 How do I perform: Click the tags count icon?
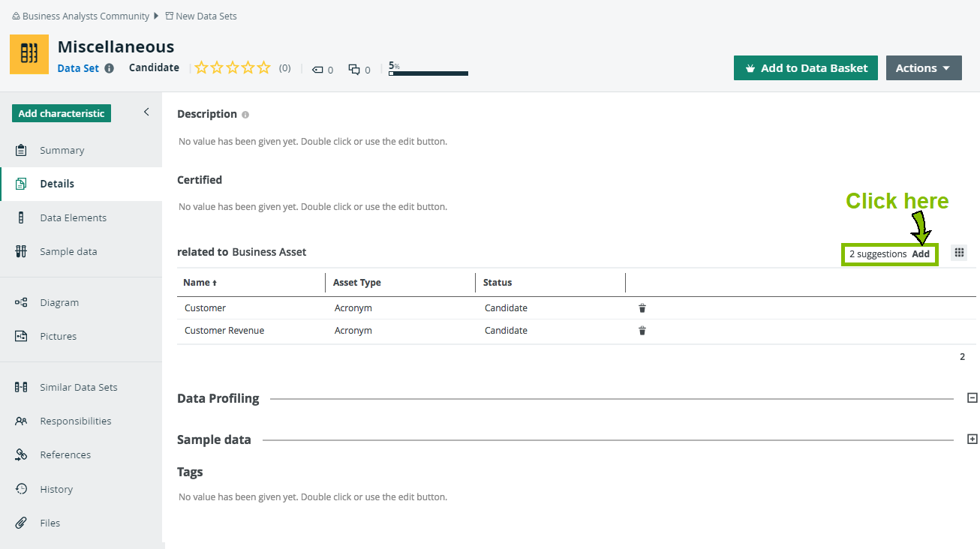click(317, 69)
